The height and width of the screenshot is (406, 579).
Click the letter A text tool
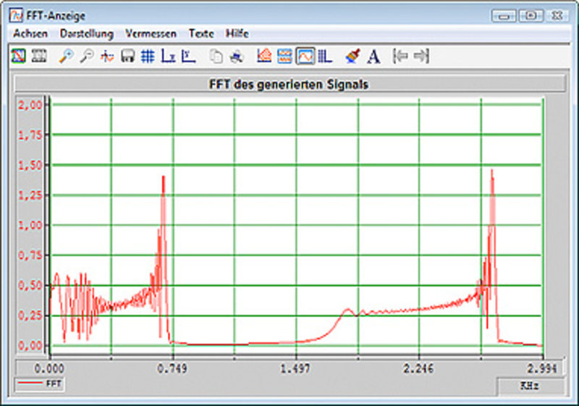point(373,56)
